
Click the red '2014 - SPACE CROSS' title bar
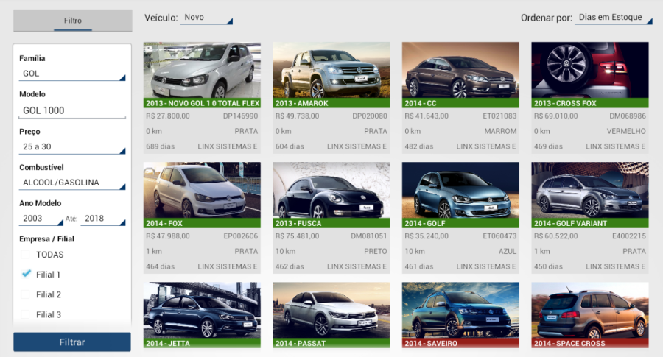pos(590,344)
